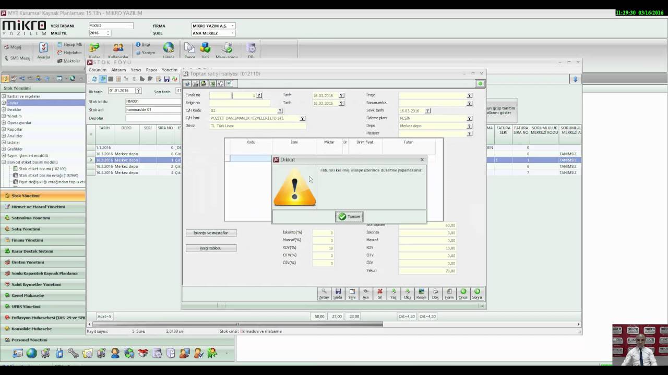This screenshot has height=375, width=668.
Task: Click the Bilgi info item
Action: pos(142,45)
